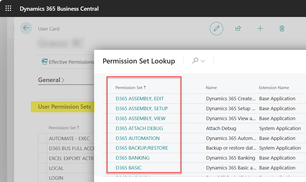306x182 pixels.
Task: Select D365 BASIC permission set
Action: (129, 168)
